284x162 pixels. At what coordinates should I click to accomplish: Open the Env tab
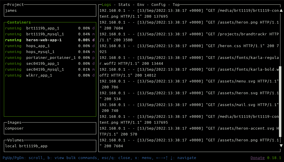141,5
